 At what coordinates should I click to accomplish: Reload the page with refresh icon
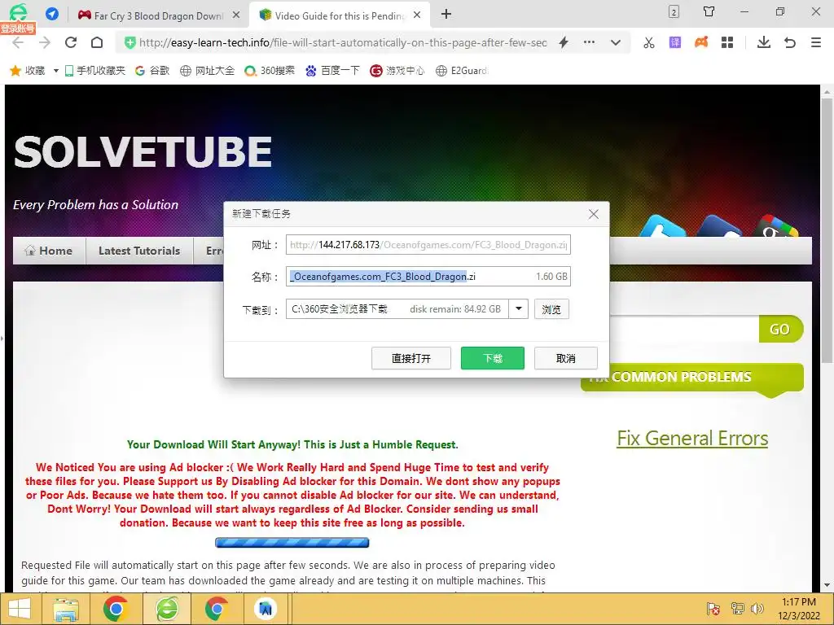point(71,42)
